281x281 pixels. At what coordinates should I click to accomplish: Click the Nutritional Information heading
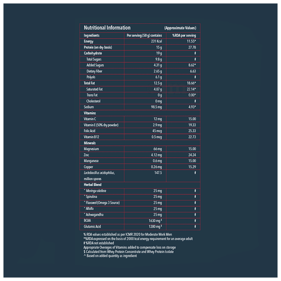107,28
